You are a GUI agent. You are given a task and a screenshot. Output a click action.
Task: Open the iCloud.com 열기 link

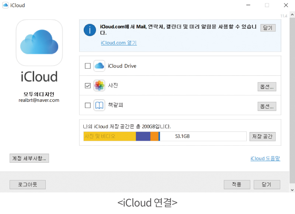(119, 43)
